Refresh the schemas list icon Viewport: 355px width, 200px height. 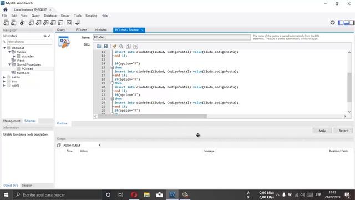click(45, 36)
